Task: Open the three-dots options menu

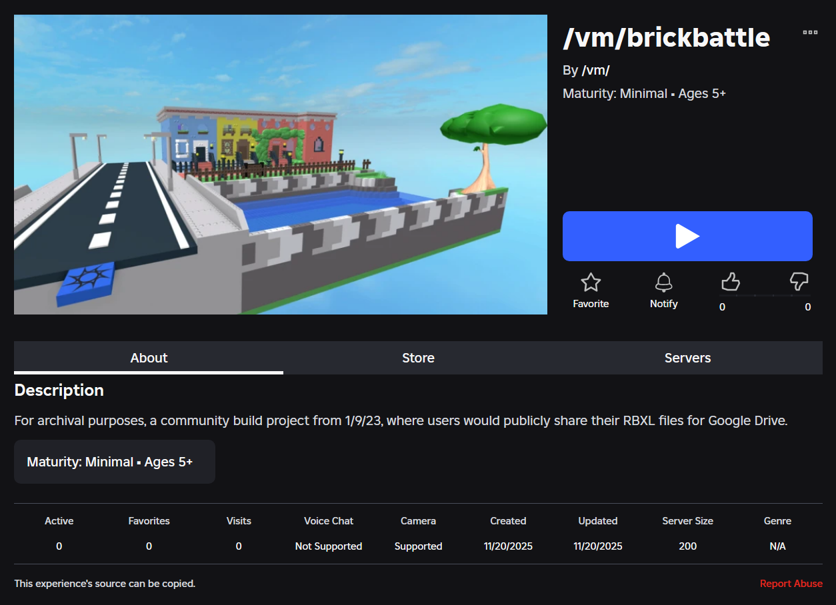Action: (x=810, y=32)
